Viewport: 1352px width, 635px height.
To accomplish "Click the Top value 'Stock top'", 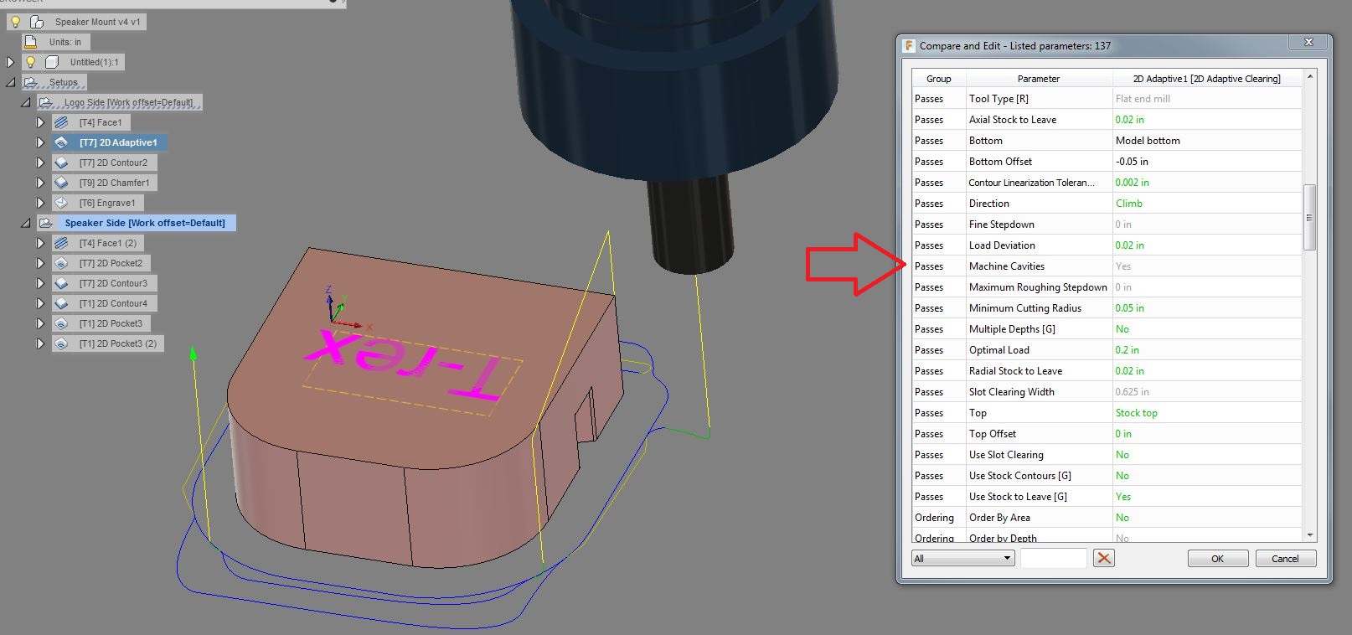I will pyautogui.click(x=1136, y=413).
